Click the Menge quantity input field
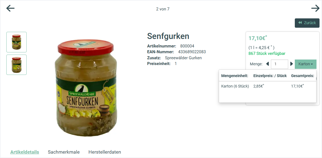 pyautogui.click(x=279, y=64)
